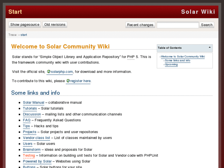
Task: Open the Tutorials link
Action: 30,109
